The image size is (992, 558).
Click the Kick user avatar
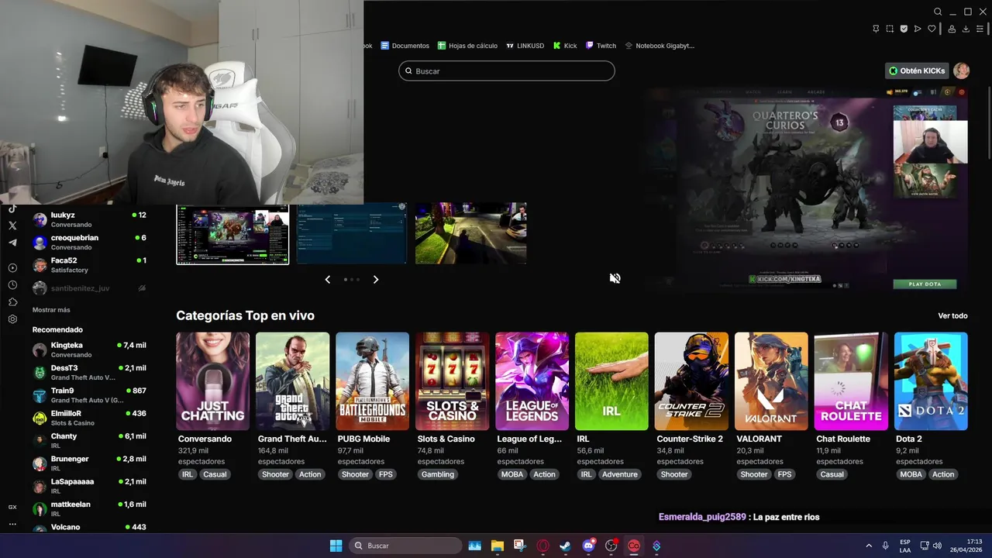tap(962, 71)
